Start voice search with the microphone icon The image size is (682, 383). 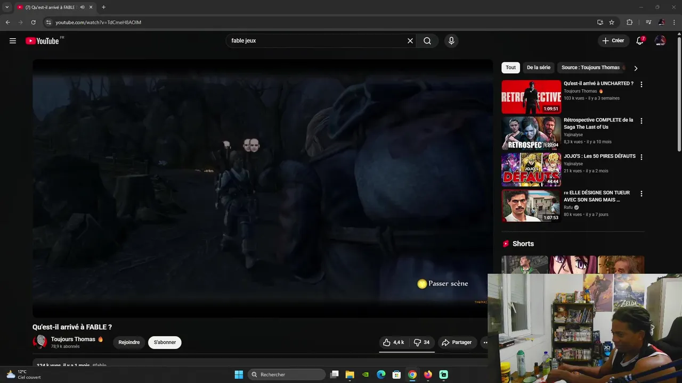click(x=451, y=41)
